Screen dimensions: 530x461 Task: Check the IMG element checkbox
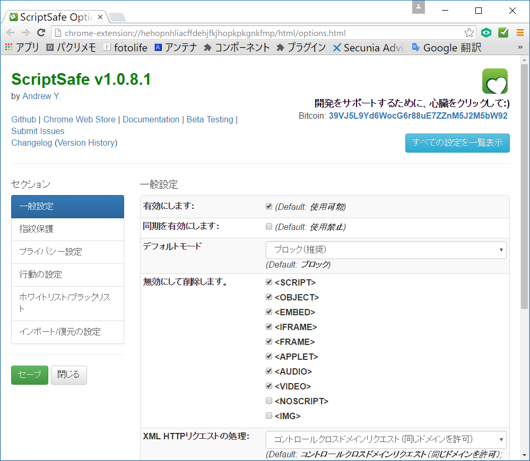pyautogui.click(x=269, y=415)
